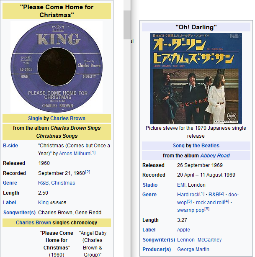The image size is (255, 257).
Task: Open R&B genre link in Oh! Darling infobox
Action: [x=214, y=195]
